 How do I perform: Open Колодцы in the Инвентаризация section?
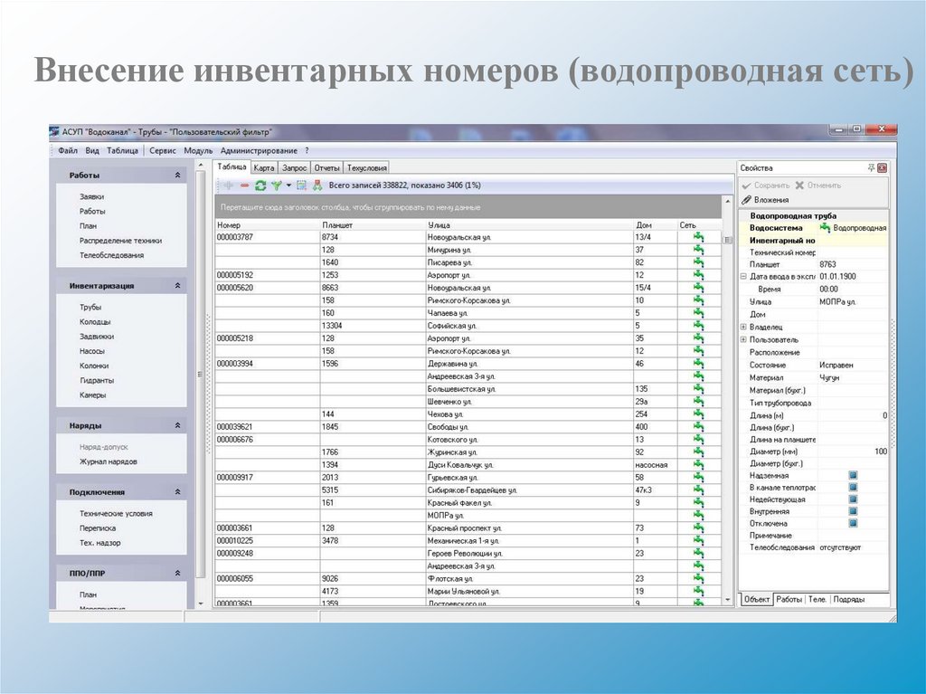coord(95,322)
